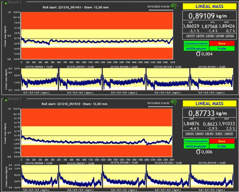
Task: Click the 0,87733 kg/m current value display
Action: [209, 113]
